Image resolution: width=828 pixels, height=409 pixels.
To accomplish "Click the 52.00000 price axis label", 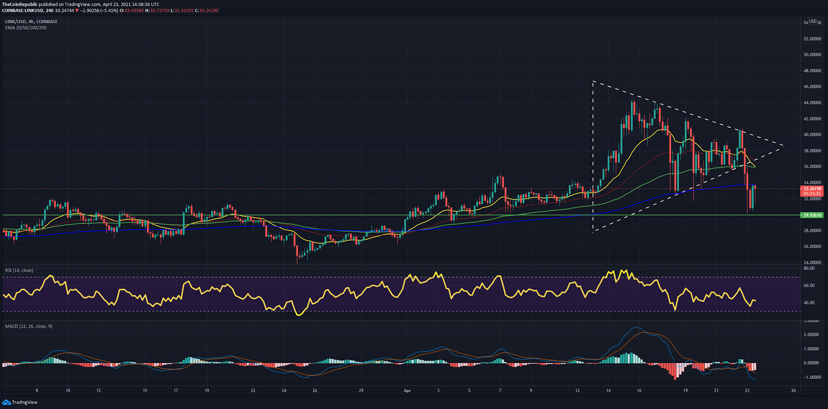I will (x=812, y=39).
